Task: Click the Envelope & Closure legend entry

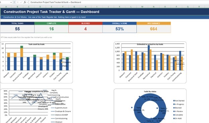Action: click(61, 111)
